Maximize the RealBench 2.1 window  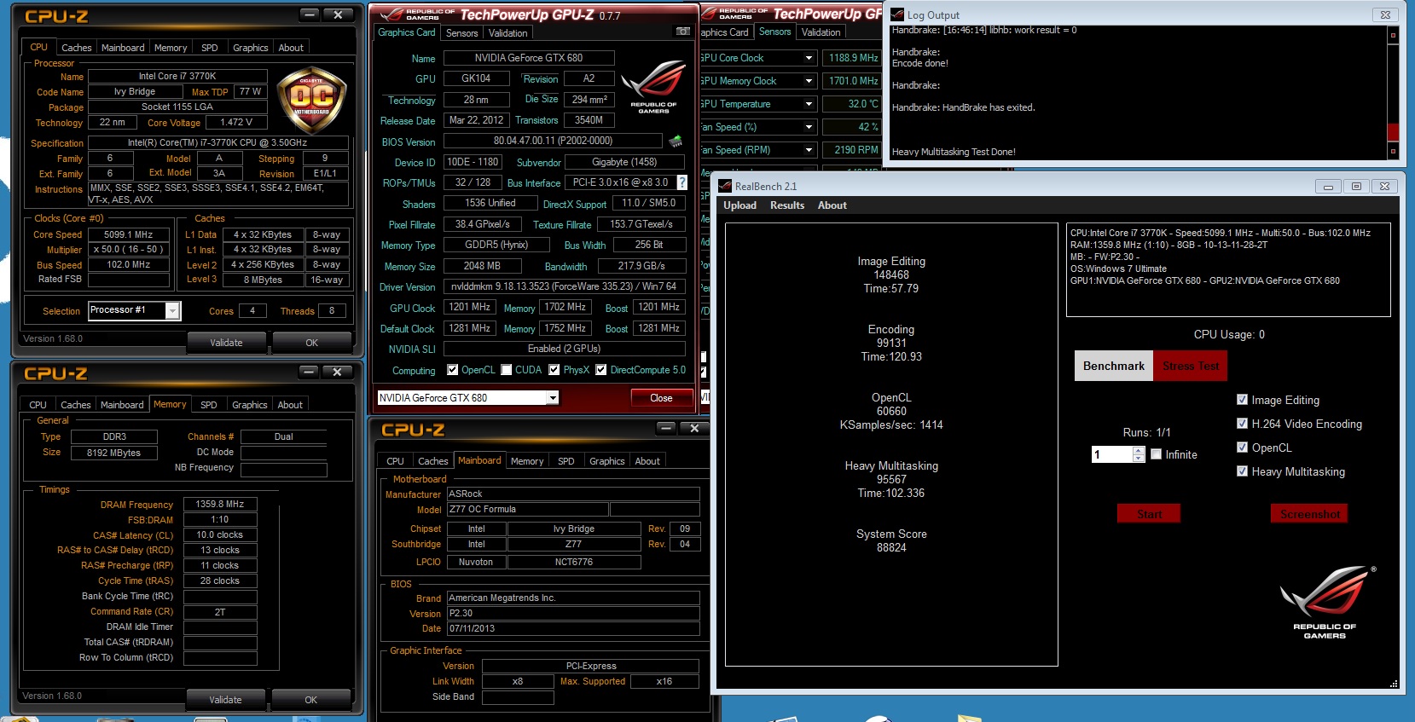click(x=1356, y=186)
